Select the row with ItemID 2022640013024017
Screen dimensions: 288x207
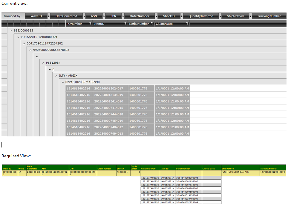click(x=128, y=89)
